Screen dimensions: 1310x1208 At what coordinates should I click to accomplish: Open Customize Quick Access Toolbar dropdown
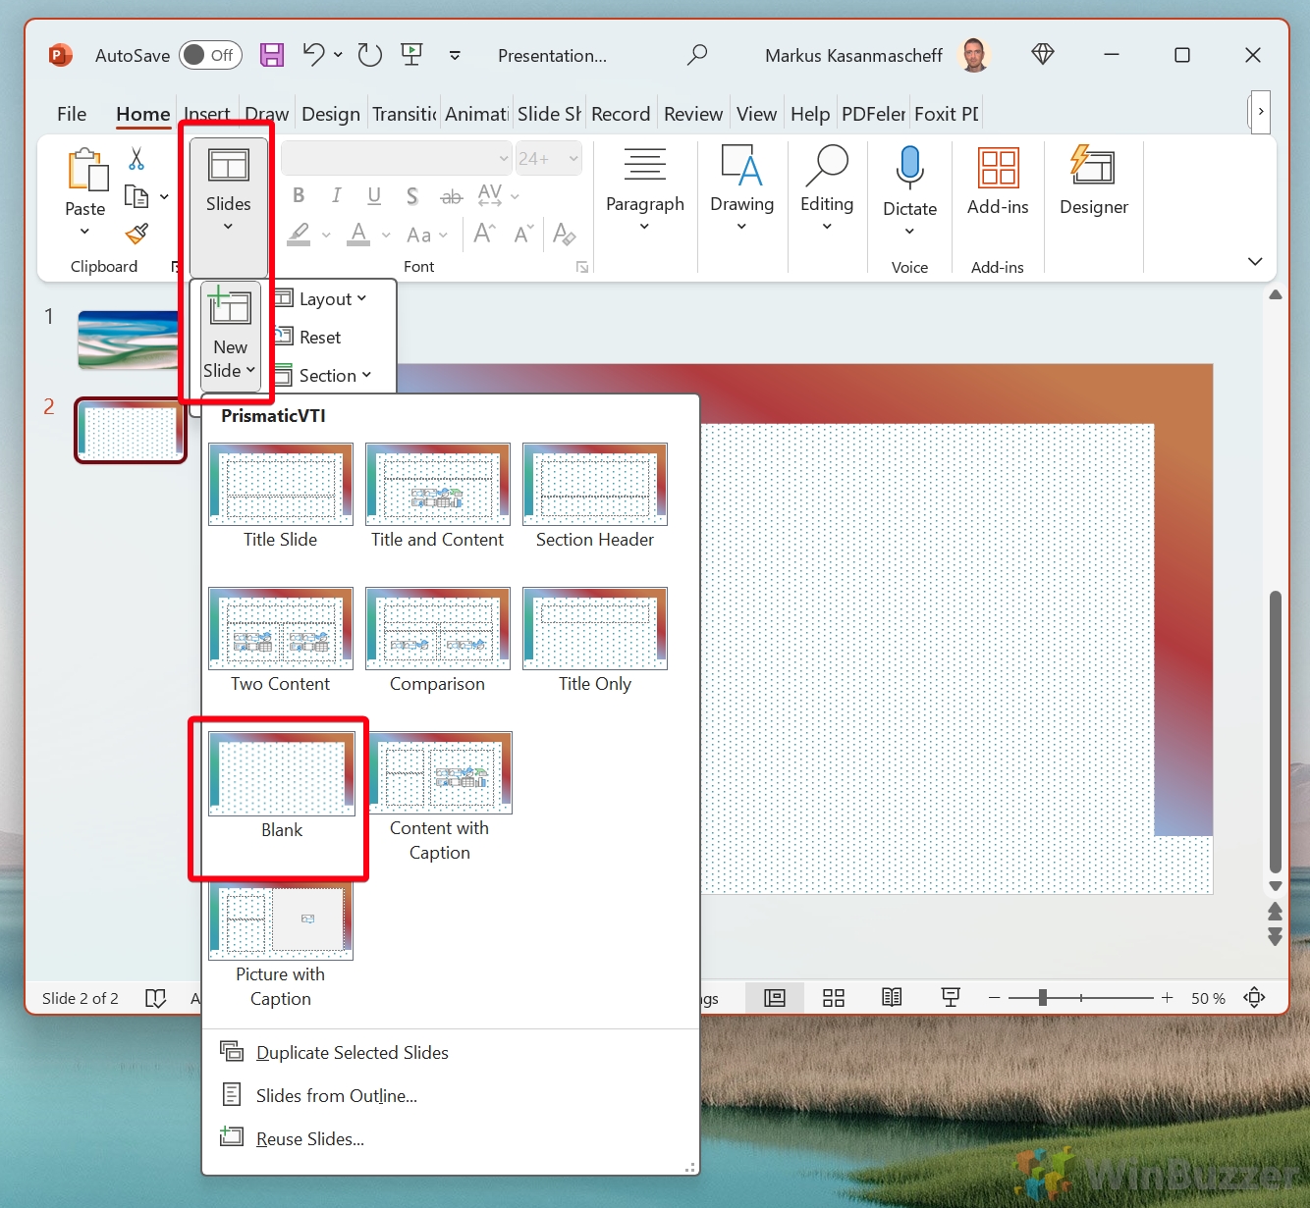455,55
